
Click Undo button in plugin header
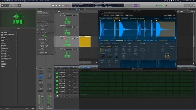(x=127, y=15)
